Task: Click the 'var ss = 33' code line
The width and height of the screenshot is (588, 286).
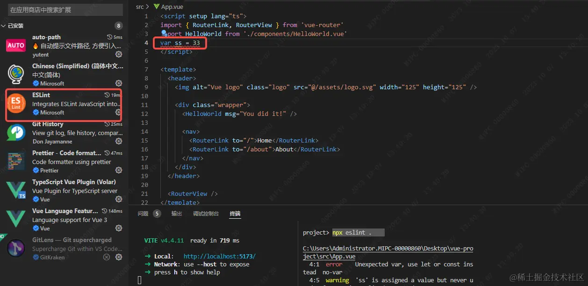Action: (180, 43)
